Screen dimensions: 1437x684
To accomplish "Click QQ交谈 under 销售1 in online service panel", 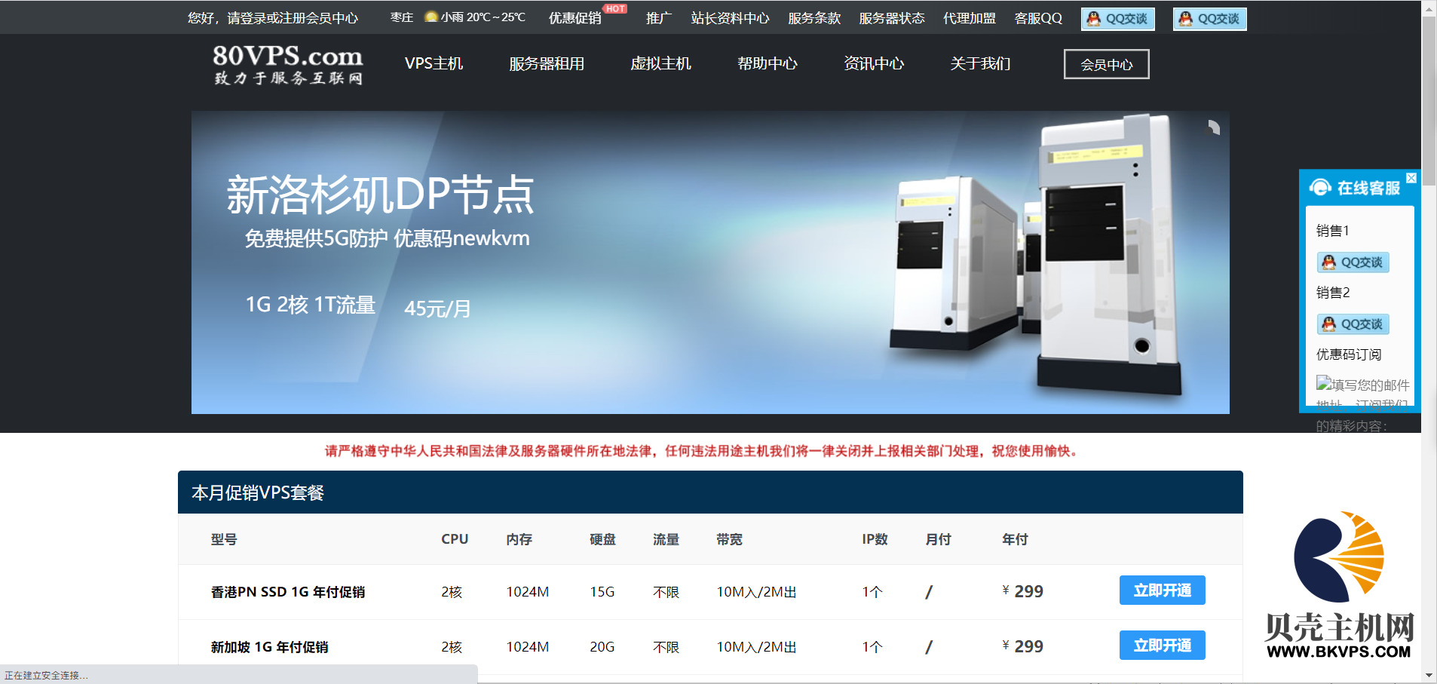I will pos(1353,262).
